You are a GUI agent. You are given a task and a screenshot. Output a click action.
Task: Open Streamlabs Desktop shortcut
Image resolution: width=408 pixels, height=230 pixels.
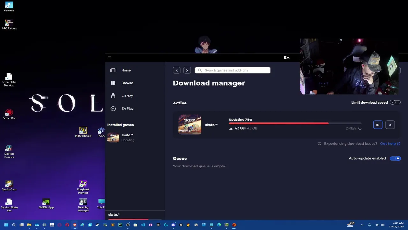pos(9,80)
